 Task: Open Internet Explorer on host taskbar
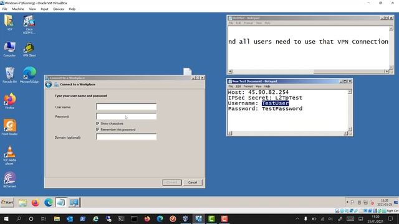(x=95, y=218)
